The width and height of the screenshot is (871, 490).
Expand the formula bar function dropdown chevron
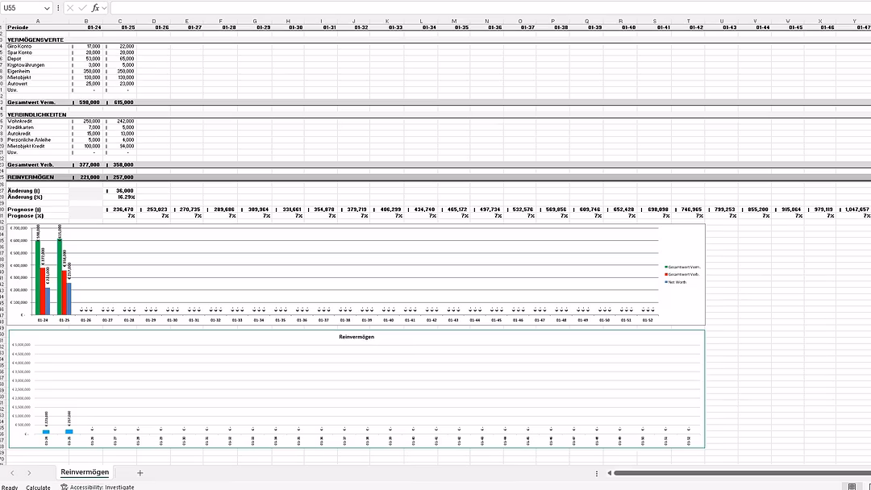tap(105, 7)
